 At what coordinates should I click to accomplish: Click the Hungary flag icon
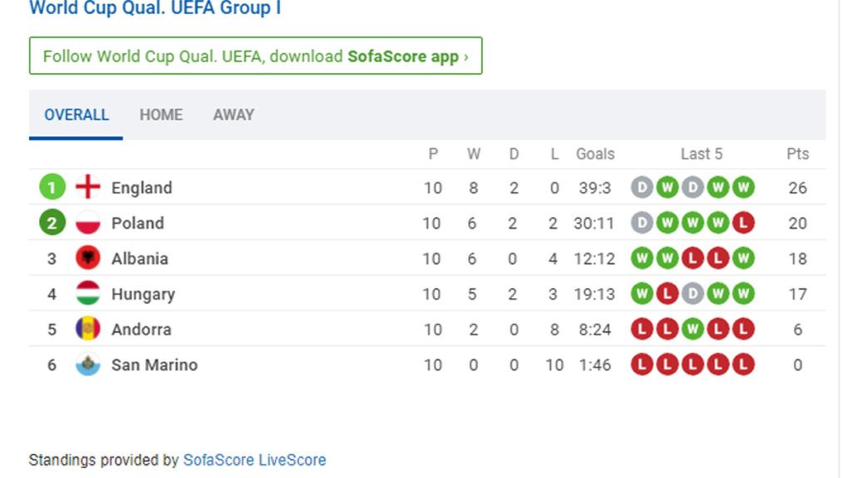pyautogui.click(x=87, y=294)
